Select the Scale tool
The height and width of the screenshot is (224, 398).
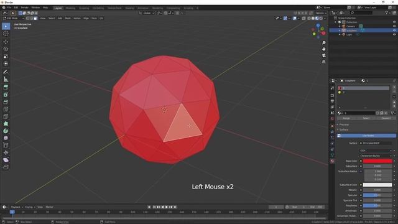[x=6, y=57]
